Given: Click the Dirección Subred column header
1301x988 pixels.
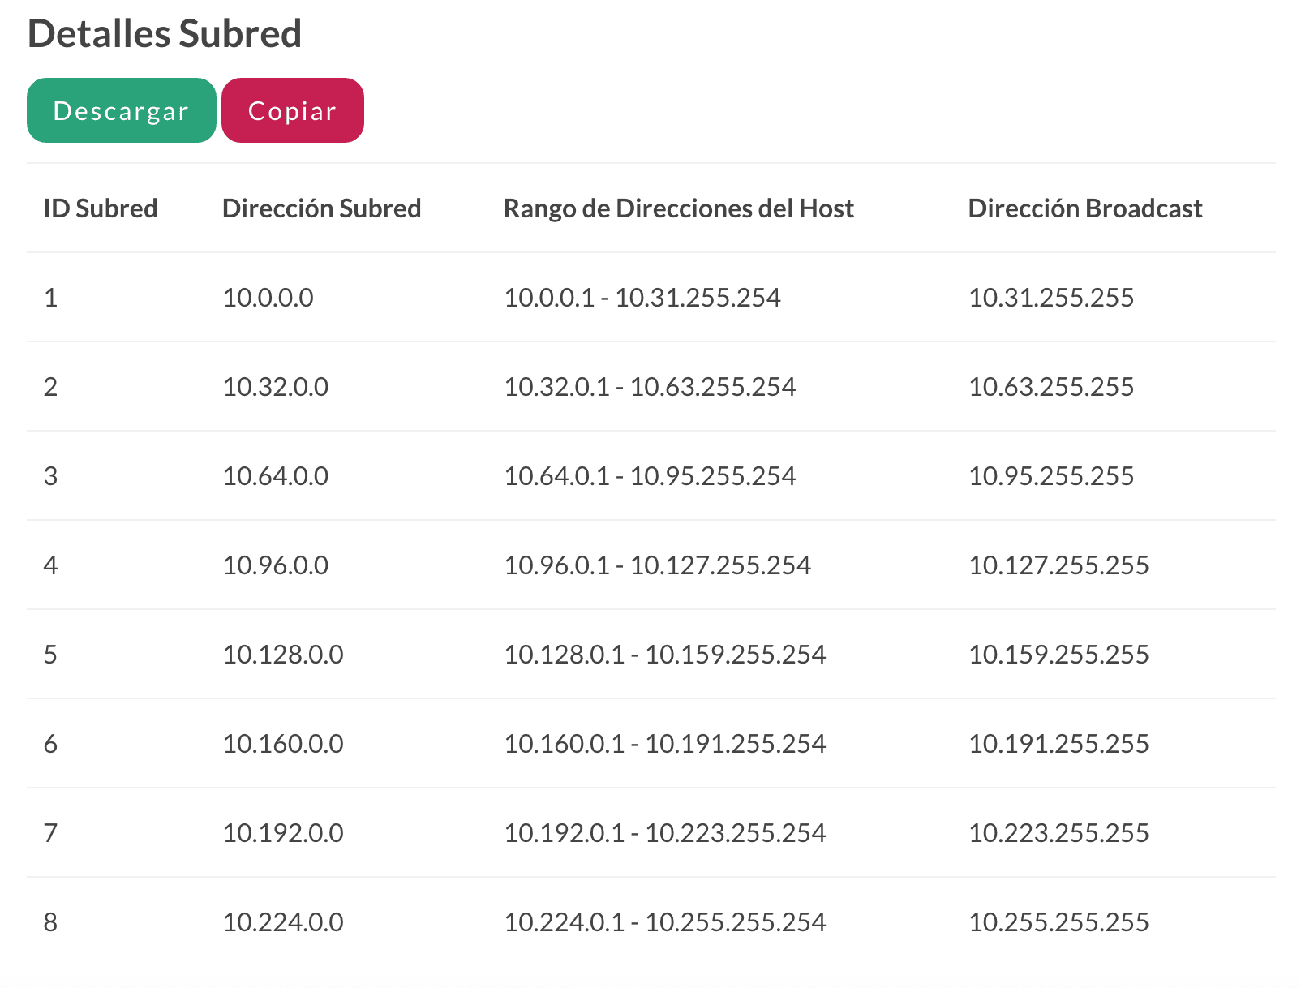Looking at the screenshot, I should [321, 208].
